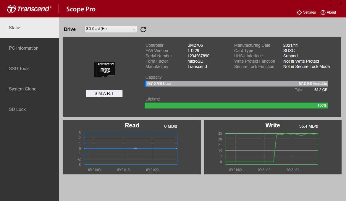Click 'Not in Secure Lock Mode' value
The width and height of the screenshot is (346, 201).
tap(306, 67)
